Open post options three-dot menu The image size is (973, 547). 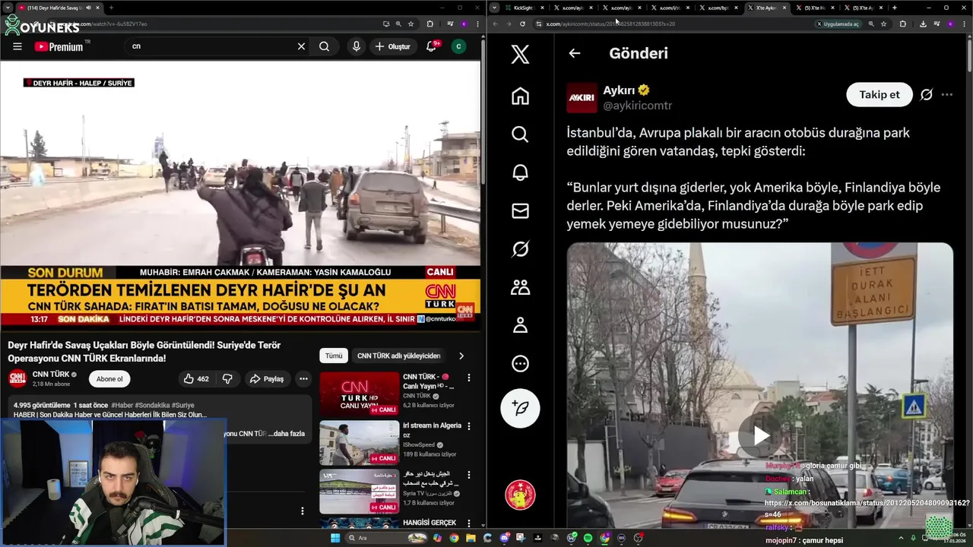947,95
